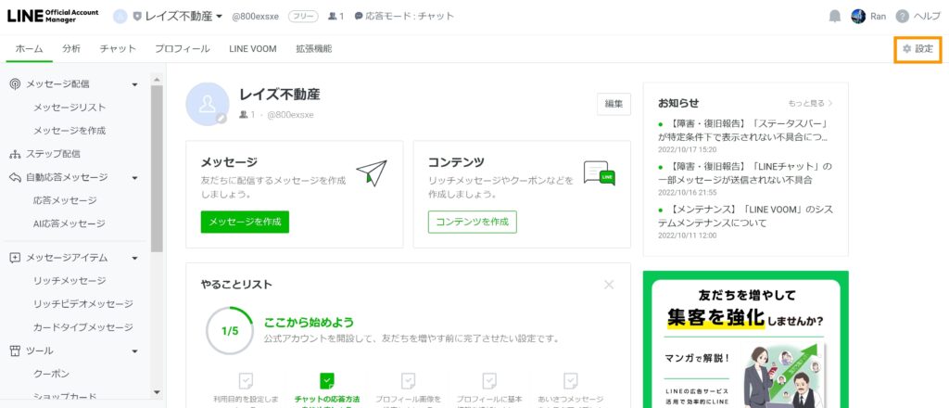Click the chat bubble response mode icon
The image size is (949, 408).
coord(359,17)
